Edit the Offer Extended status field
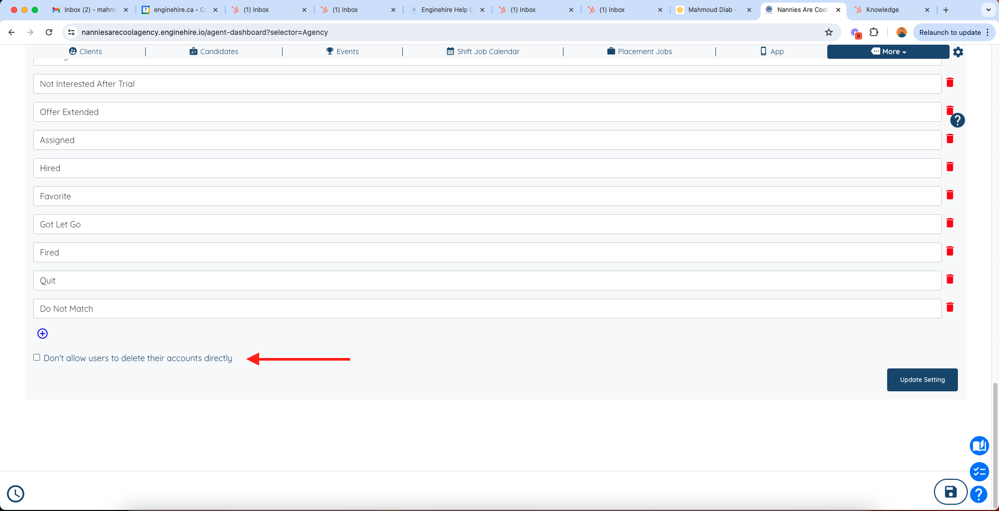 pos(487,112)
